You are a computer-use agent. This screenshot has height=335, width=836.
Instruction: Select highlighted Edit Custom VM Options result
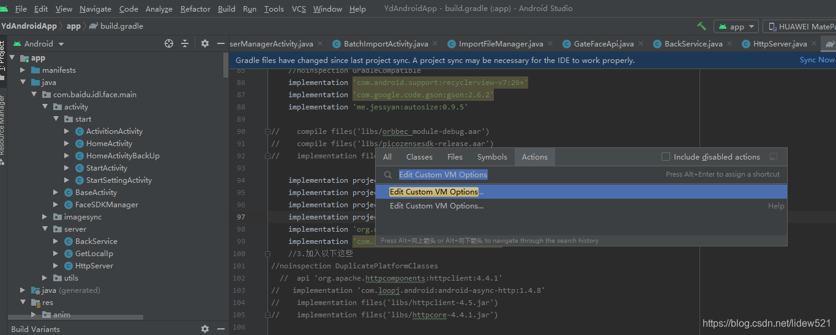(x=581, y=192)
